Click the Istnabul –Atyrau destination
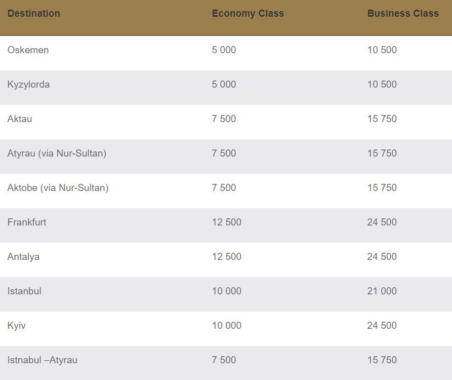 [42, 360]
